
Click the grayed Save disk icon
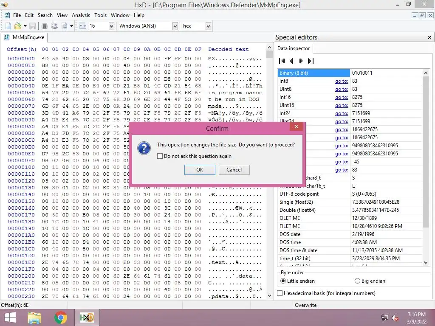32,26
